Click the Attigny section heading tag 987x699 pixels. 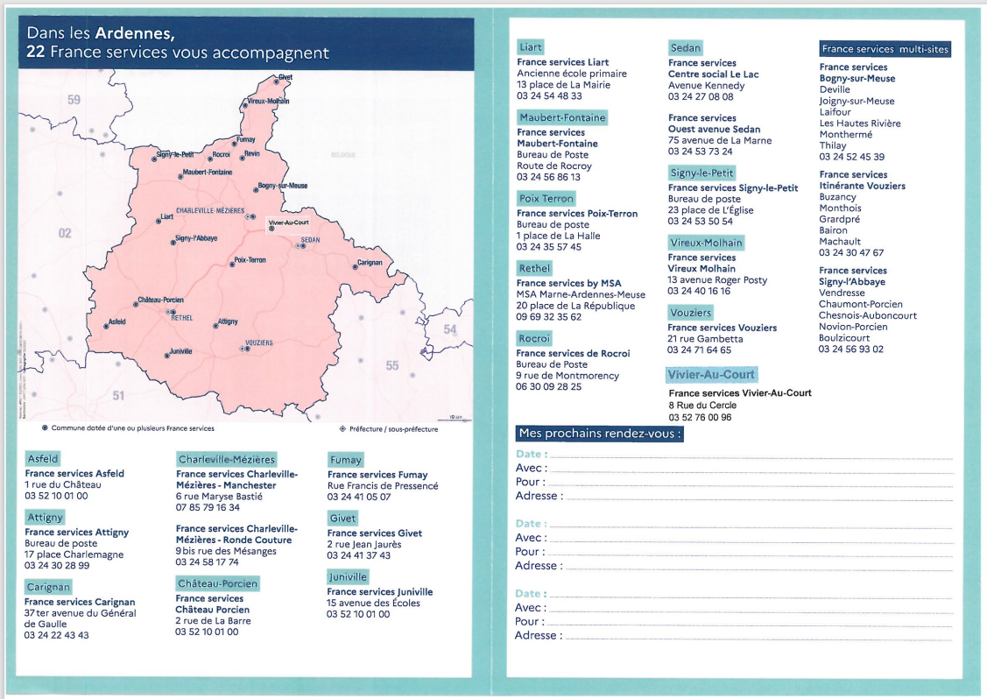[x=45, y=517]
